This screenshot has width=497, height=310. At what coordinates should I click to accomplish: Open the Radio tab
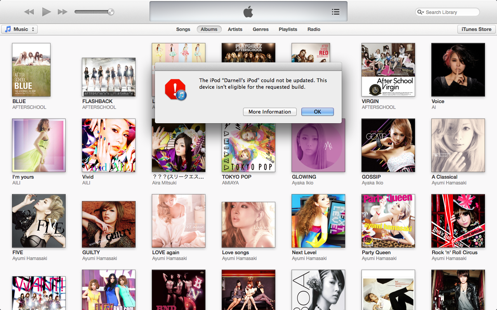click(314, 29)
